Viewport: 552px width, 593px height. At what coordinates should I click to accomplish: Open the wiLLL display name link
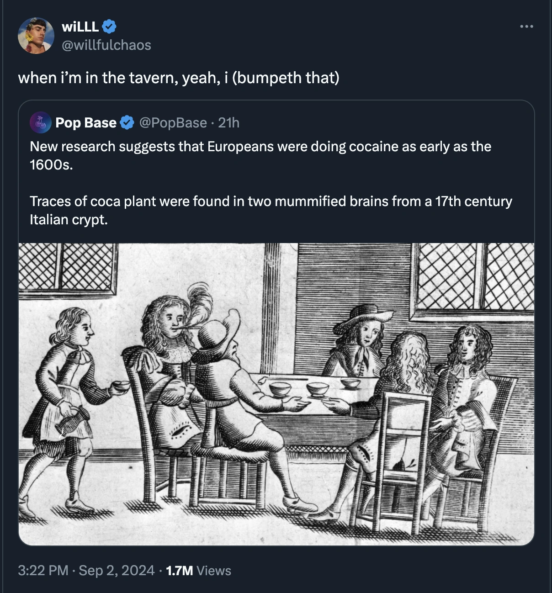pos(80,26)
